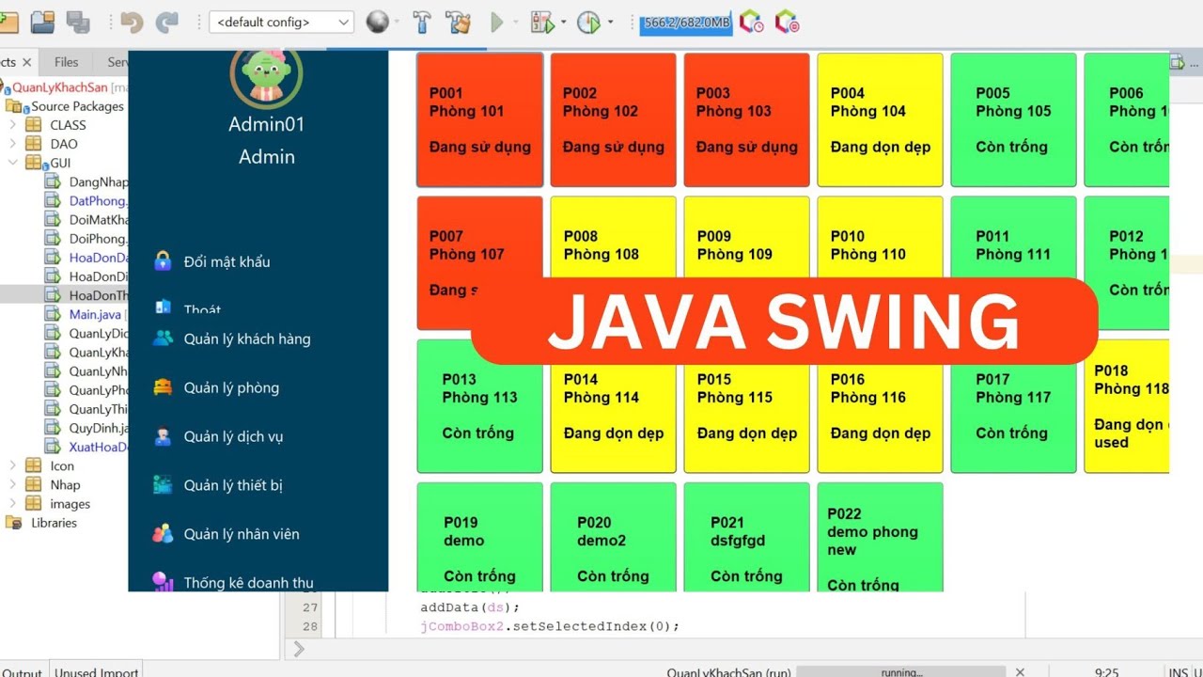
Task: Select QuanLyKhachSan project root
Action: [x=60, y=87]
